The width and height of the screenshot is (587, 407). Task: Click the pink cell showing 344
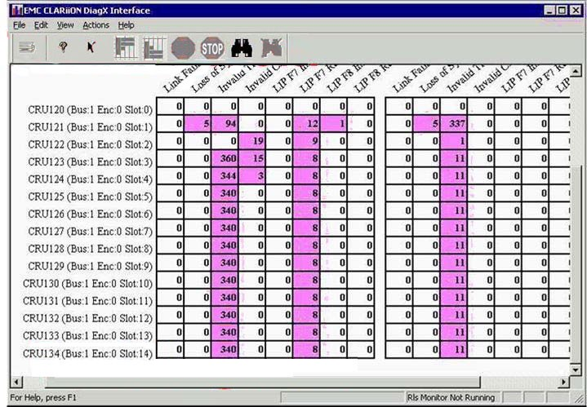pyautogui.click(x=225, y=175)
